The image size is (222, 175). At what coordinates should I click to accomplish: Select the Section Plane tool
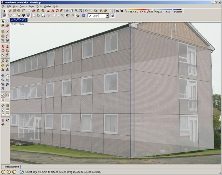(x=3, y=95)
